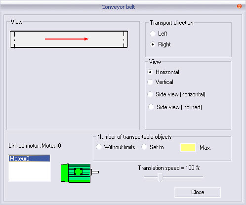The image size is (246, 205).
Task: Click the Close button
Action: 198,192
